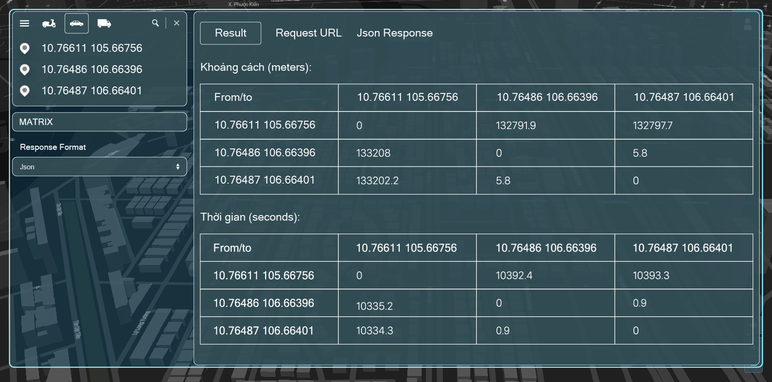Select the time cell showing 10335.2

(x=374, y=306)
